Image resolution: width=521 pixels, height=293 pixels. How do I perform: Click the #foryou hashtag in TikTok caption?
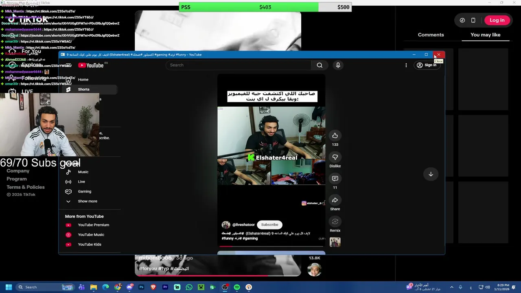click(148, 269)
